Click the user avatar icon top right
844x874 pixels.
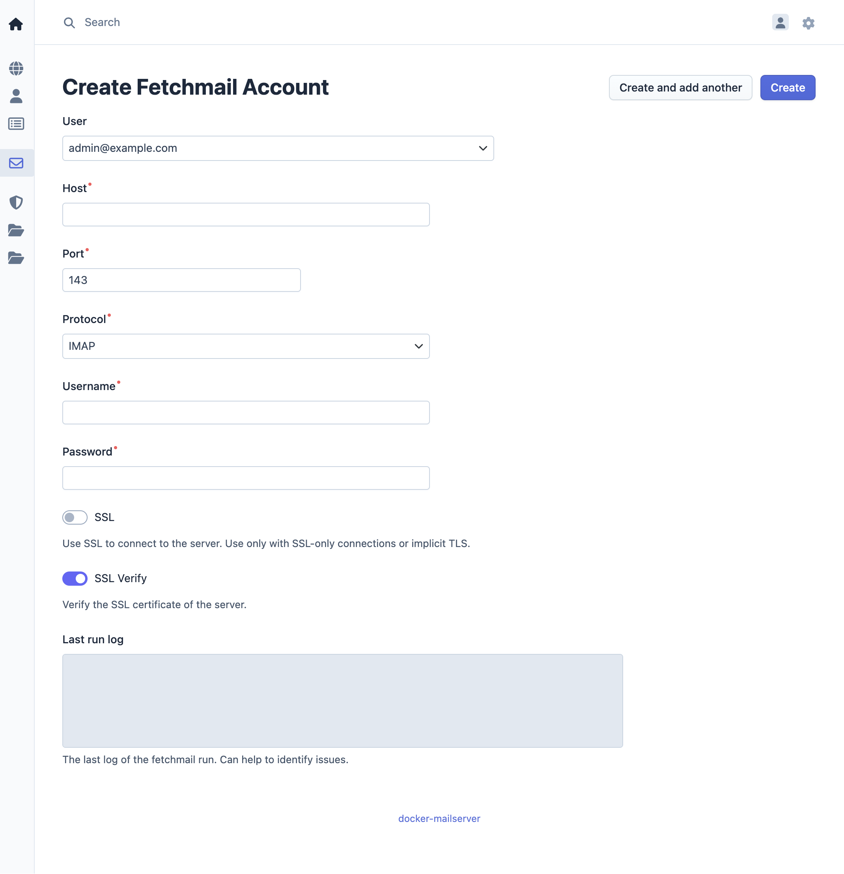[x=780, y=23]
